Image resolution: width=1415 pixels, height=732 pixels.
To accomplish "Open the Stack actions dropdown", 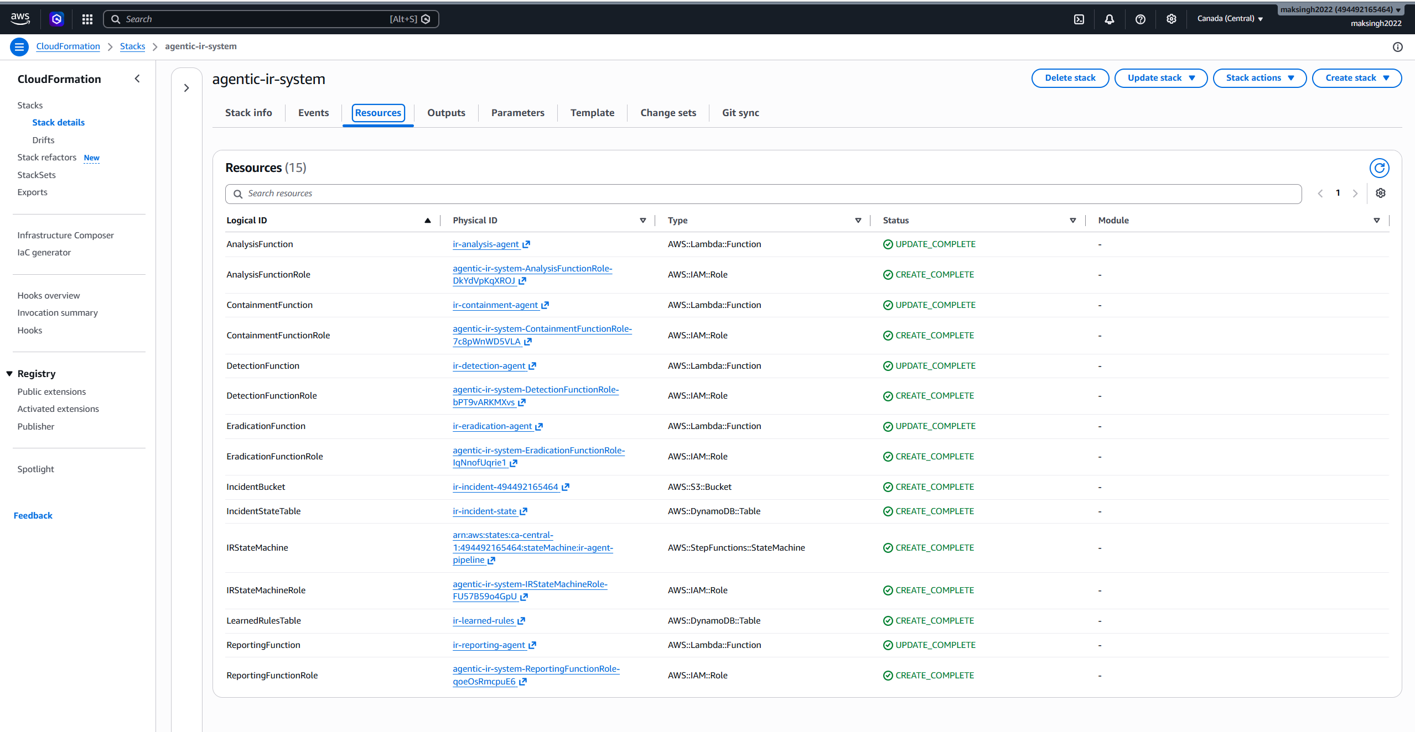I will pyautogui.click(x=1259, y=78).
